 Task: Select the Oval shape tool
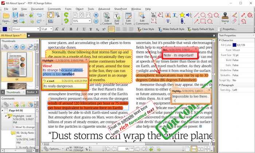(x=203, y=15)
